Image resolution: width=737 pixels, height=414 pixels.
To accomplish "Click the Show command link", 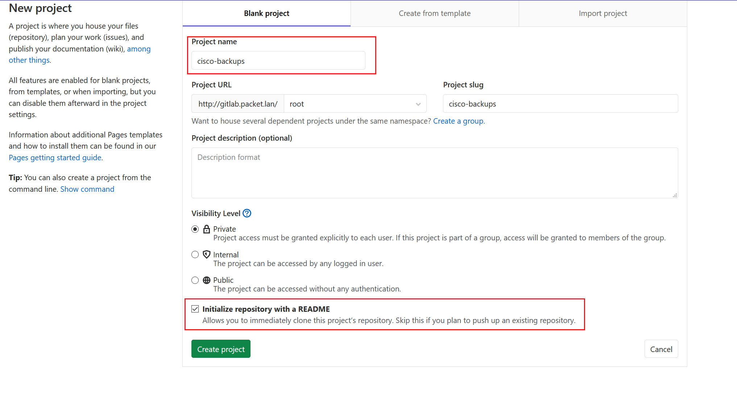I will click(x=87, y=189).
